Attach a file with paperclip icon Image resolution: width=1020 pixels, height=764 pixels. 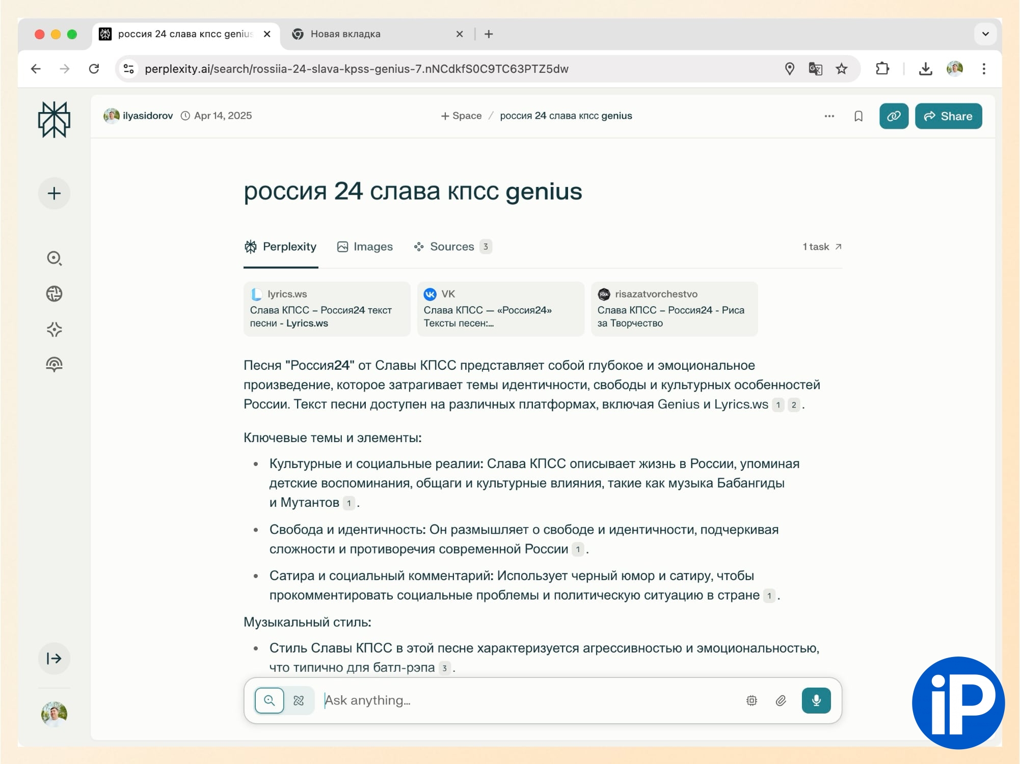click(781, 701)
